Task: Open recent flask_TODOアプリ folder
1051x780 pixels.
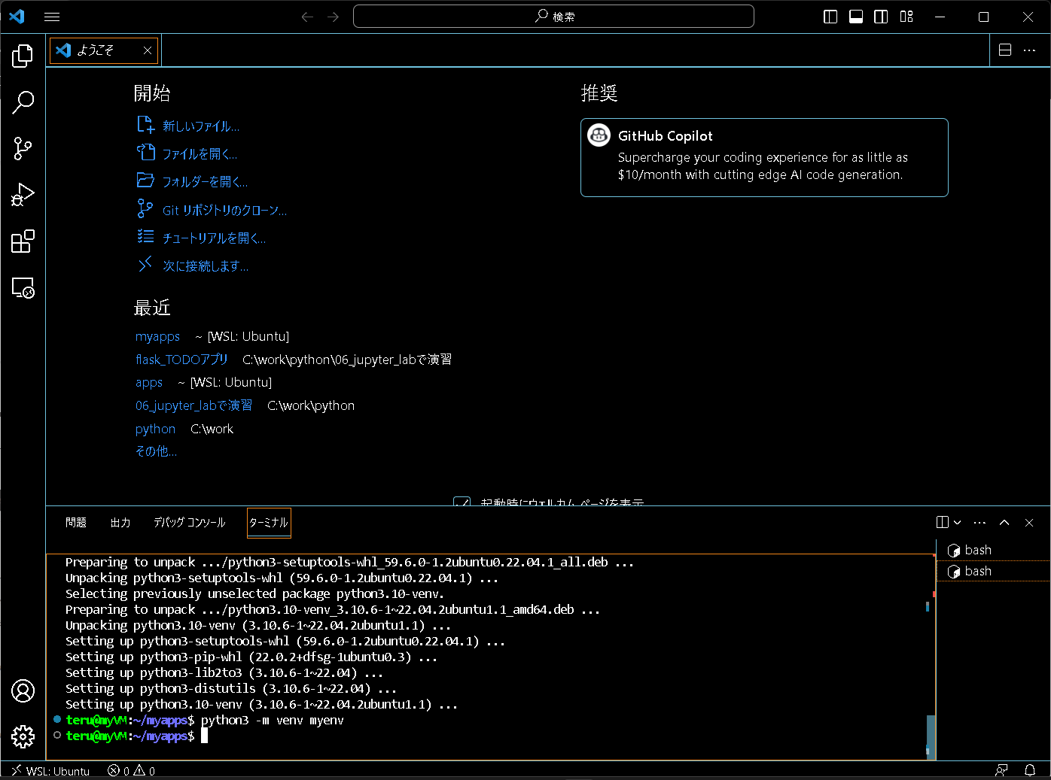Action: 181,360
